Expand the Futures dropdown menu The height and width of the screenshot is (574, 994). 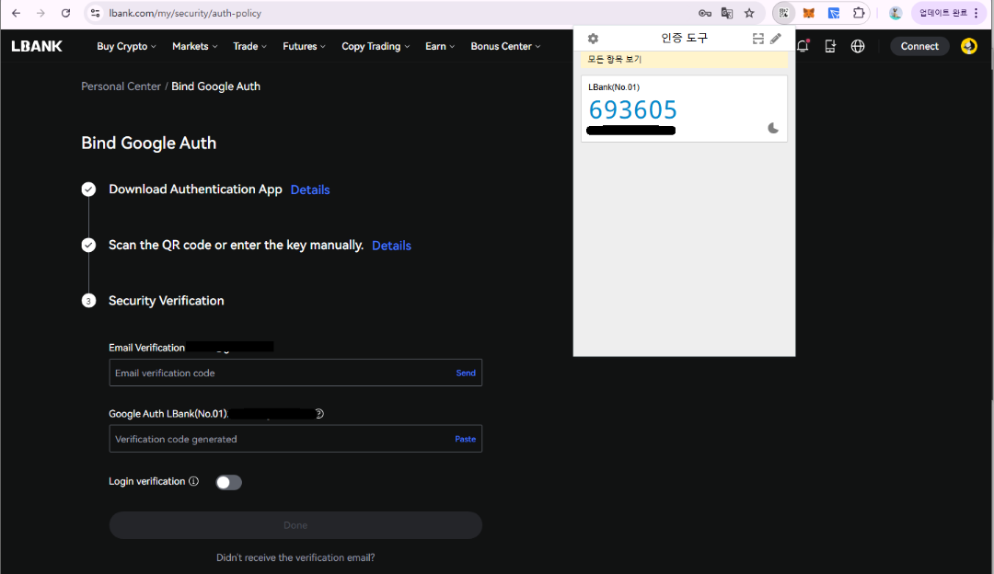click(305, 46)
